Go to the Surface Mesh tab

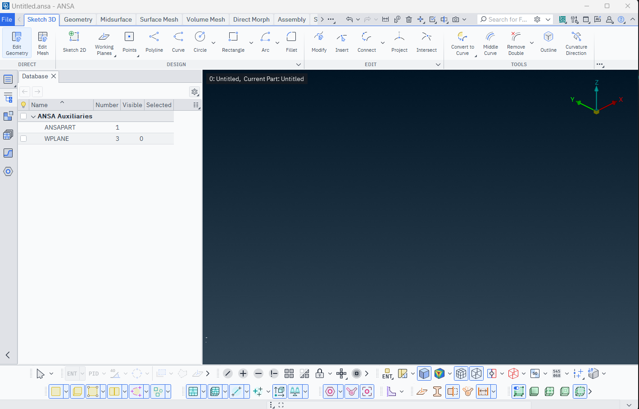(x=159, y=19)
